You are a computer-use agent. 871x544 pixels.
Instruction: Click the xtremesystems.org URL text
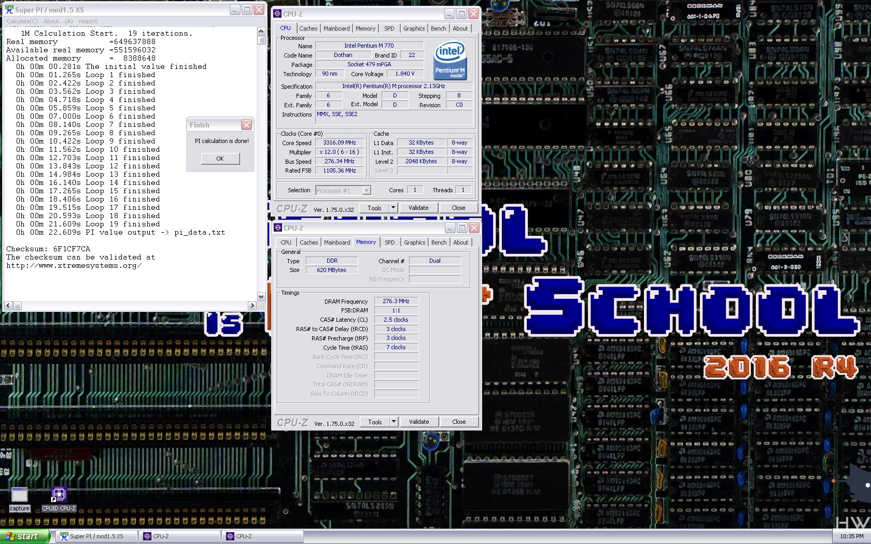(74, 266)
